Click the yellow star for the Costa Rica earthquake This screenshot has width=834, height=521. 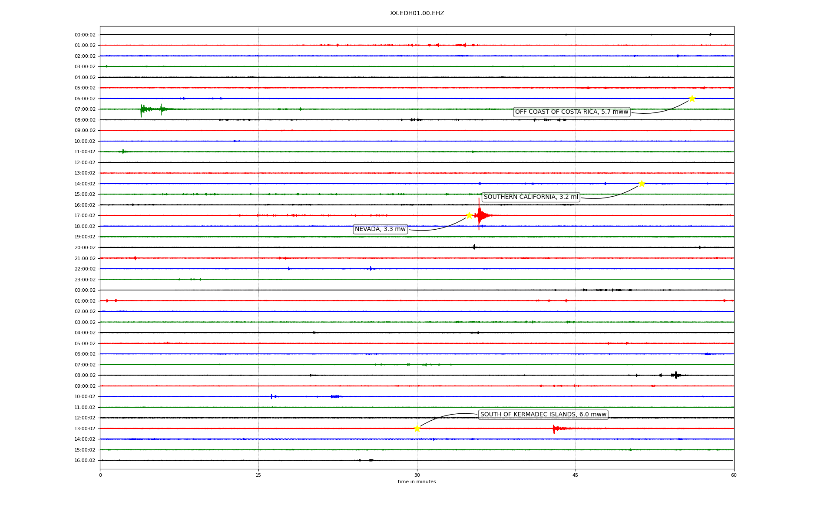(x=692, y=99)
